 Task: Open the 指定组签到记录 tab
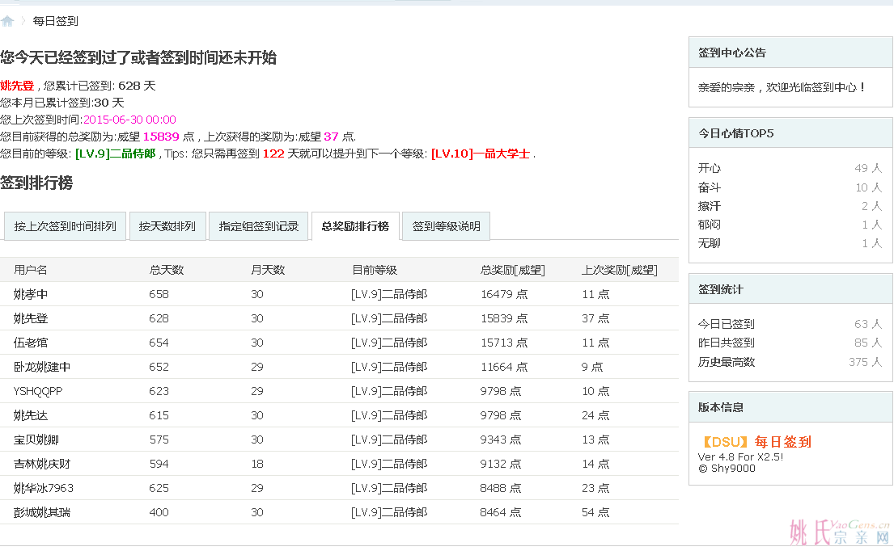tap(259, 226)
